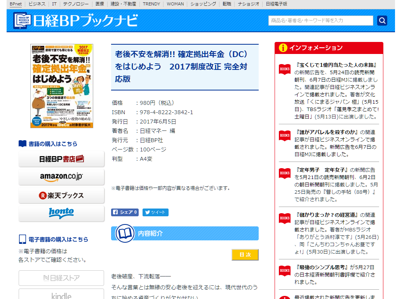The width and height of the screenshot is (402, 299).
Task: Click the tablet icon by 電子書籍の購入はこちら
Action: pos(23,239)
